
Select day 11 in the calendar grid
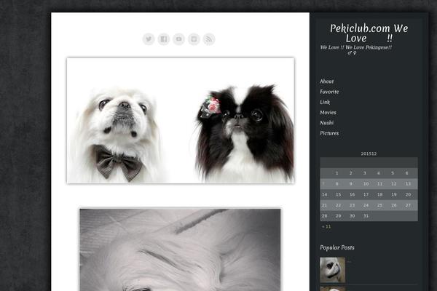pos(380,184)
